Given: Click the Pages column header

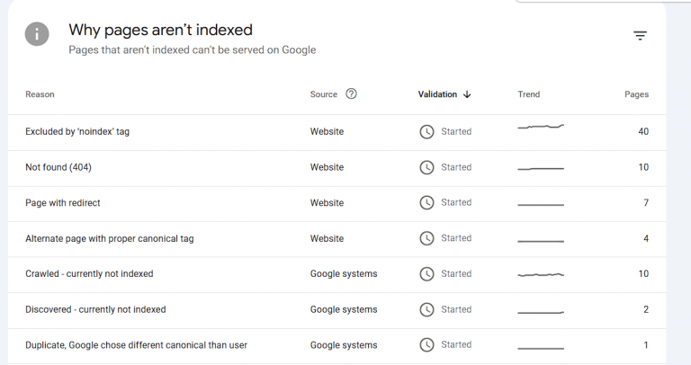Looking at the screenshot, I should (x=636, y=94).
